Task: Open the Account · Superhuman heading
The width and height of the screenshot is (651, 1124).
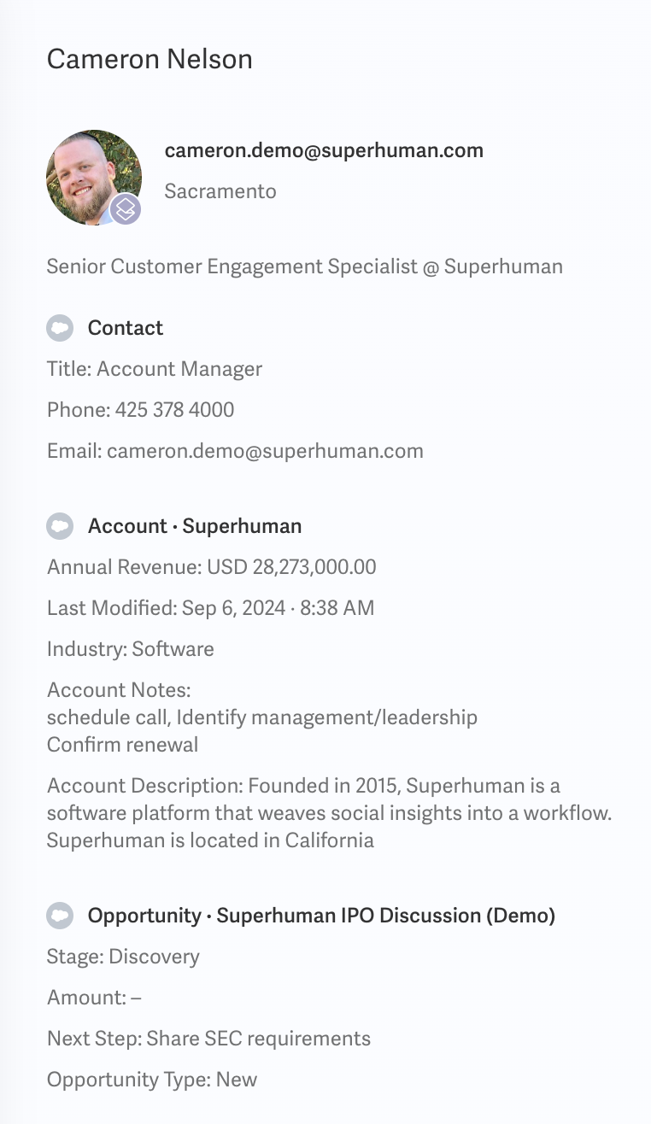Action: tap(195, 526)
